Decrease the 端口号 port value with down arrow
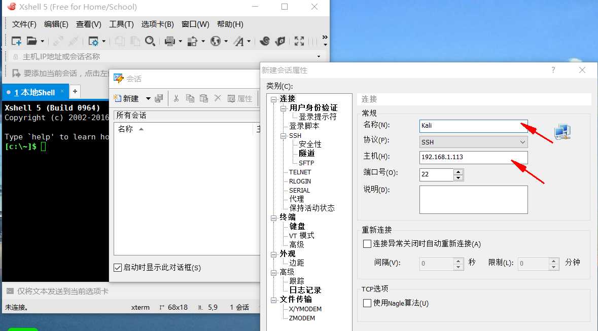This screenshot has height=331, width=598. [x=459, y=178]
